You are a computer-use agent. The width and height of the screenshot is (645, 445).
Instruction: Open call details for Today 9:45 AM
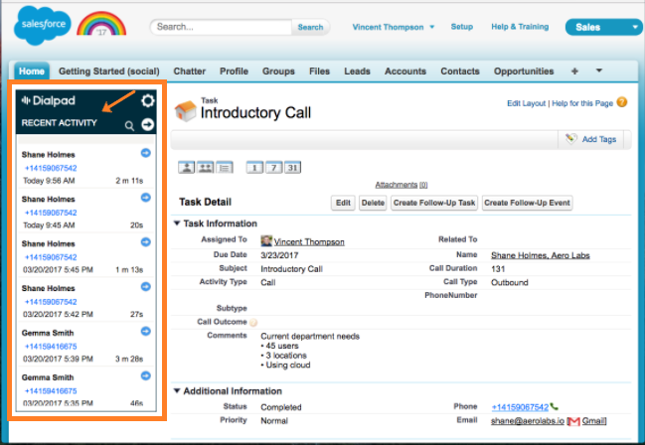click(146, 198)
